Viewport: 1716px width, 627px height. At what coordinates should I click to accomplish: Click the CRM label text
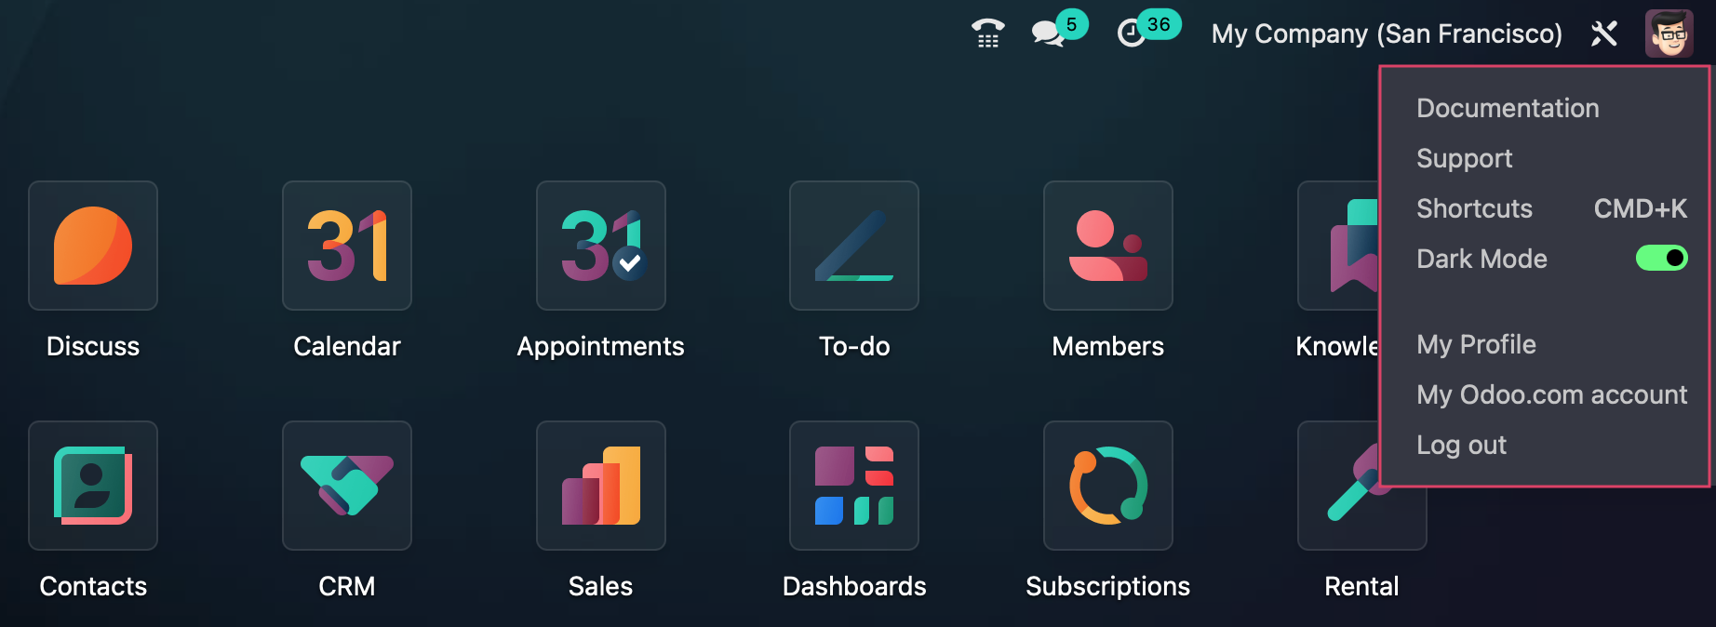[x=347, y=586]
